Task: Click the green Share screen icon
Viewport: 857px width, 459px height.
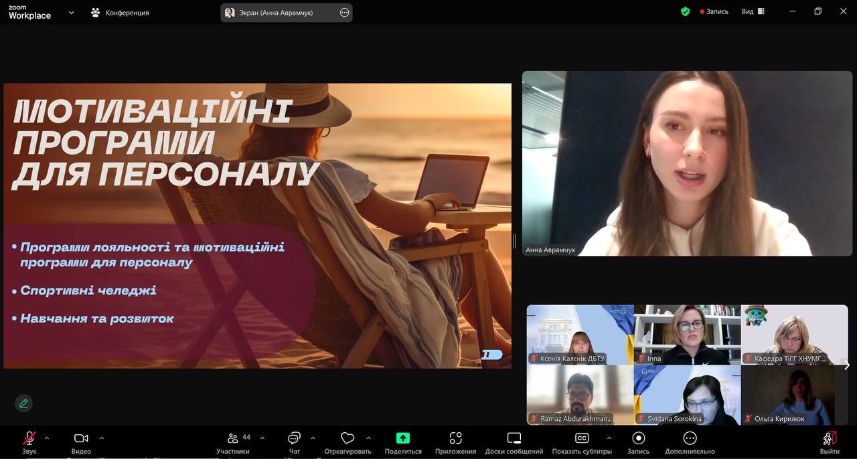Action: point(403,438)
